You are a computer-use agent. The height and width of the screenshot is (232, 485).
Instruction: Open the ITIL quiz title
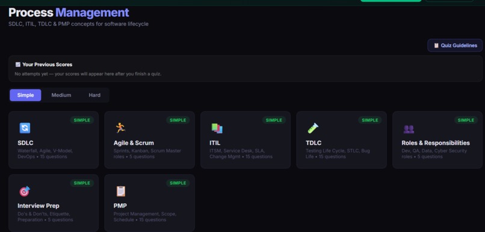pyautogui.click(x=215, y=143)
